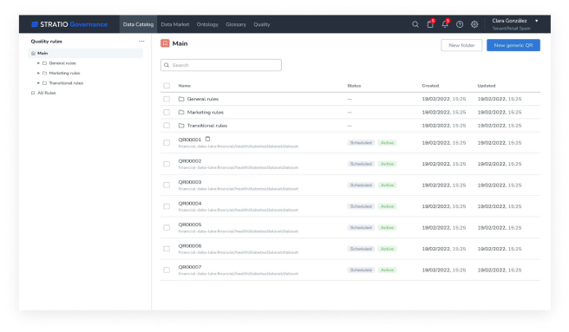The width and height of the screenshot is (569, 332).
Task: Check the General rules row checkbox
Action: tap(167, 99)
